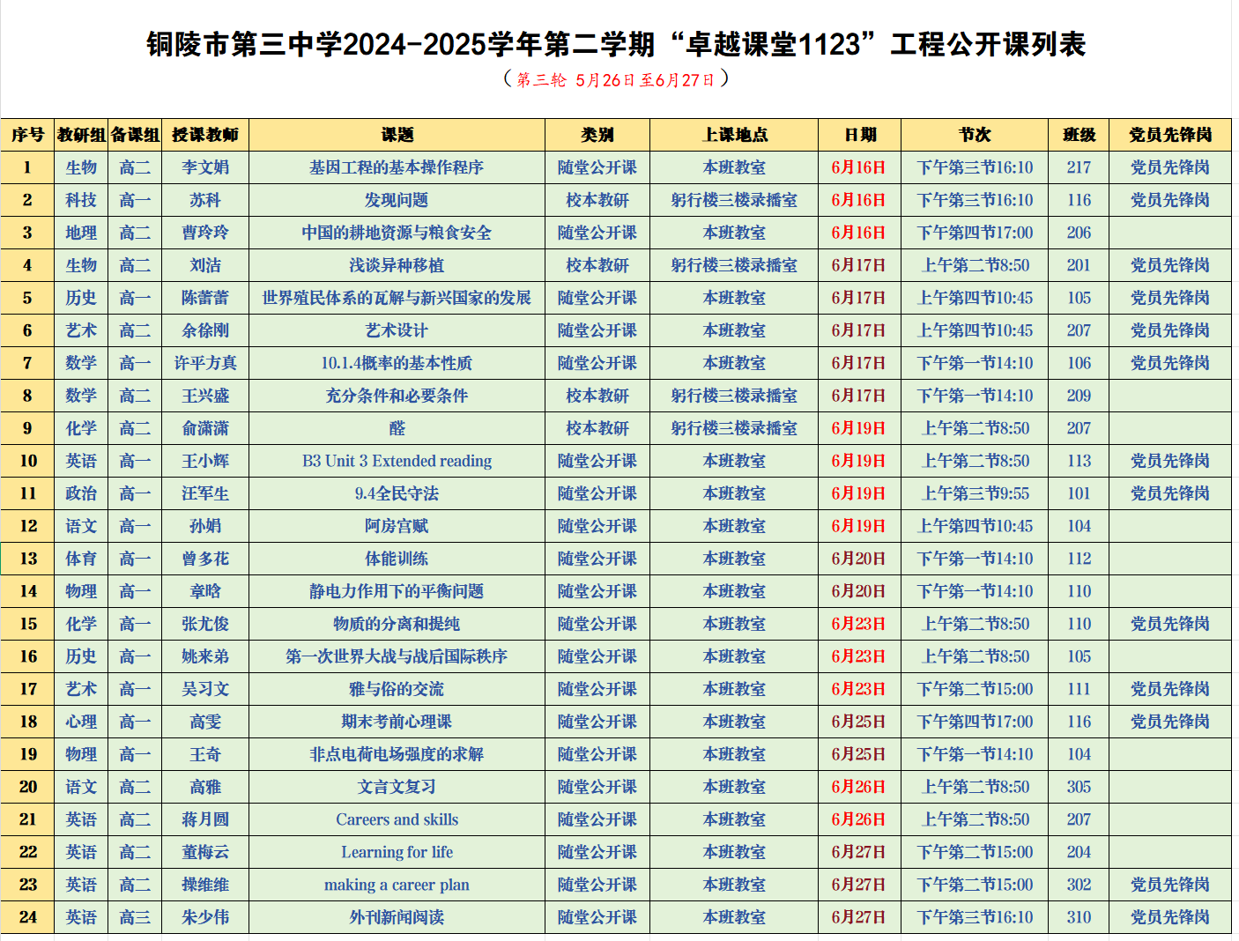Click the 节次 header cell
Screen dimensions: 1239x941
(x=975, y=135)
